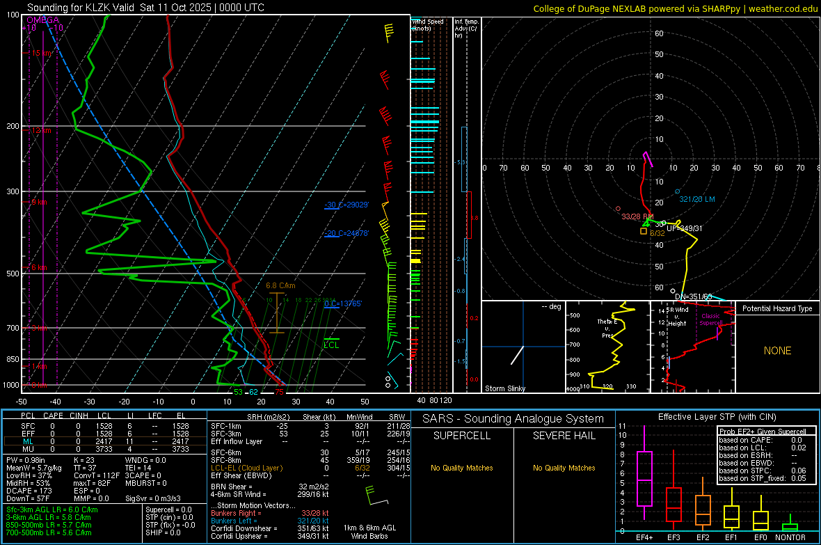Click the Theta-E v. Pres label
Viewport: 821px width, 545px height.
(607, 329)
